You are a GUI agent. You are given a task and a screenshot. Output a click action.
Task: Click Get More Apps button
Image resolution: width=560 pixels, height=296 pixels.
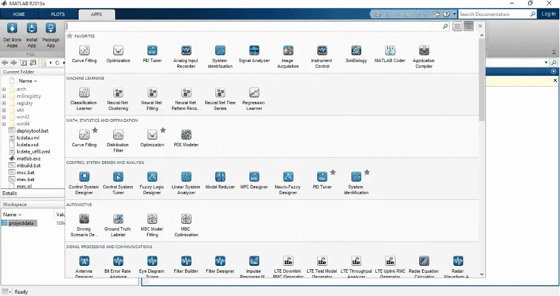(x=12, y=35)
